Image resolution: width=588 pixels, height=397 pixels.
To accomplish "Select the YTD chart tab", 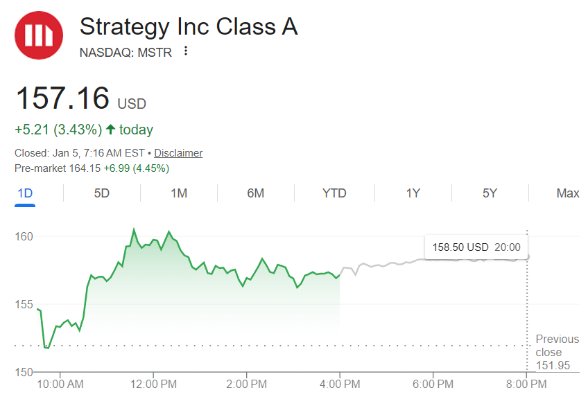I will pyautogui.click(x=334, y=193).
